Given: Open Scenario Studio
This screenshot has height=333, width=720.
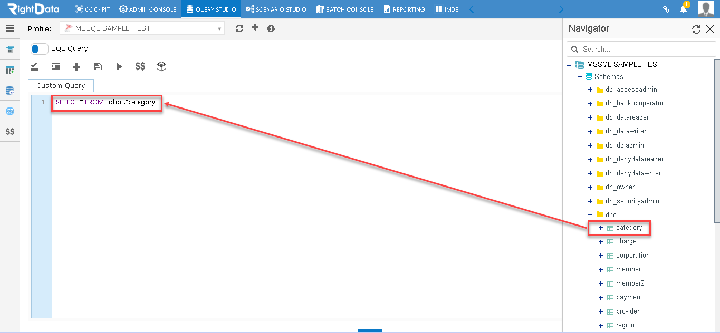Looking at the screenshot, I should pyautogui.click(x=276, y=9).
